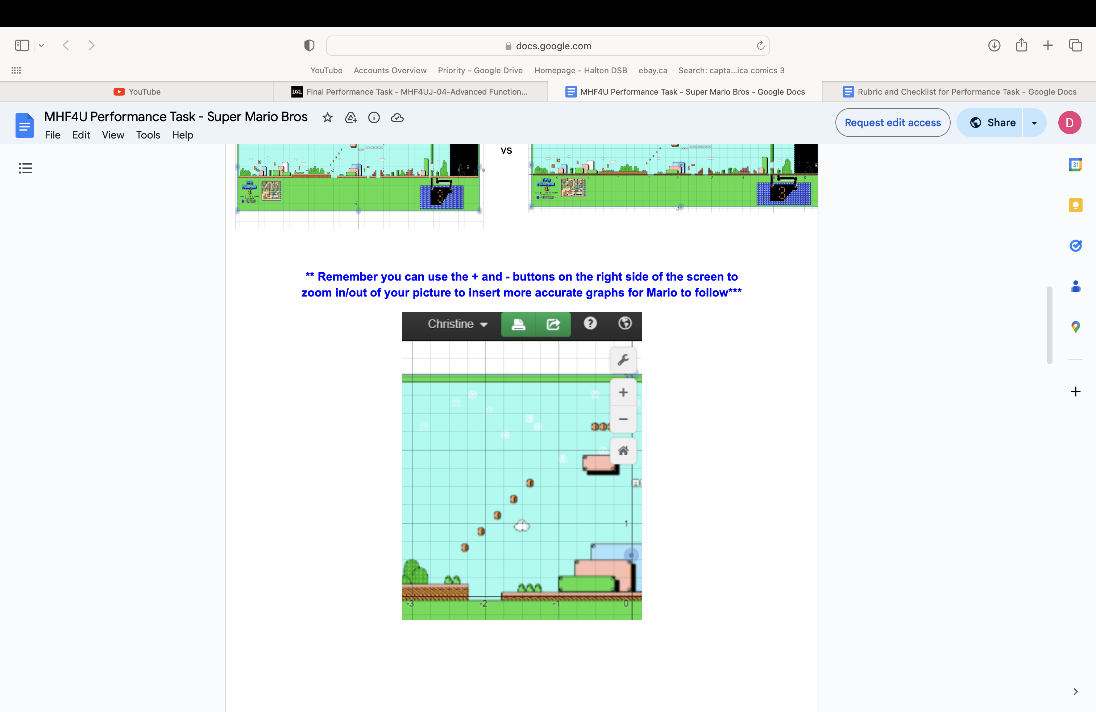Image resolution: width=1096 pixels, height=712 pixels.
Task: Open the Google apps grid
Action: [16, 70]
